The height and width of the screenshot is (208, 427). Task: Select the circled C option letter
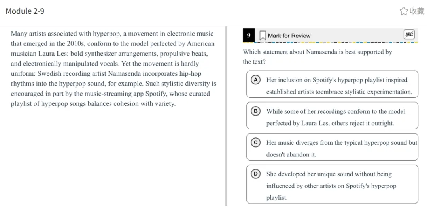(256, 142)
